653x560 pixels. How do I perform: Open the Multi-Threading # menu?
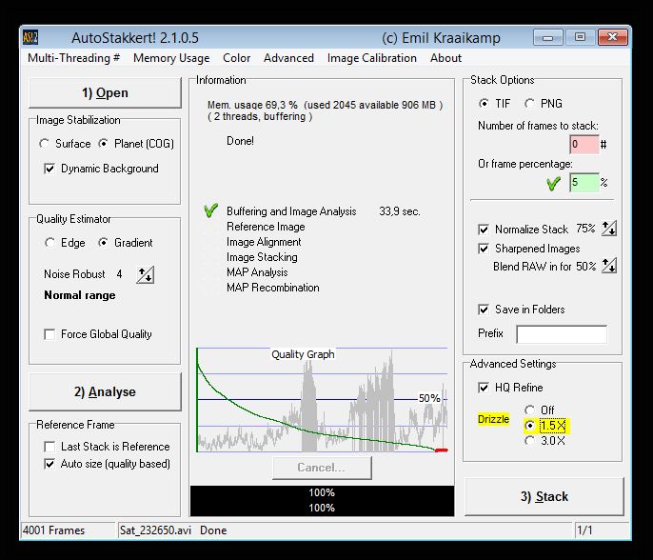pyautogui.click(x=73, y=58)
